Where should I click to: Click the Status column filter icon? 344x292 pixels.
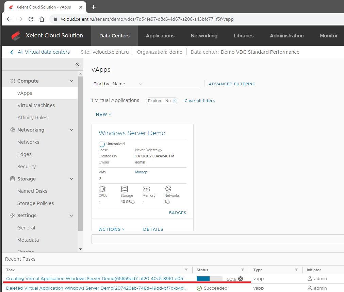point(243,270)
